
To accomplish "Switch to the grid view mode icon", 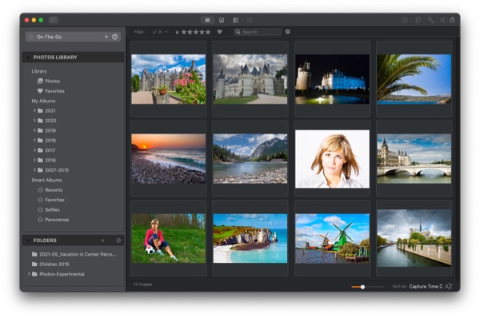I will (x=207, y=20).
